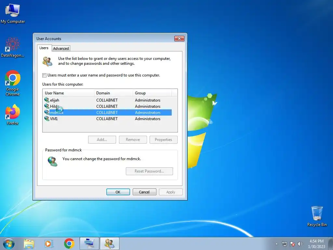Sort list by User Name column

click(x=68, y=93)
